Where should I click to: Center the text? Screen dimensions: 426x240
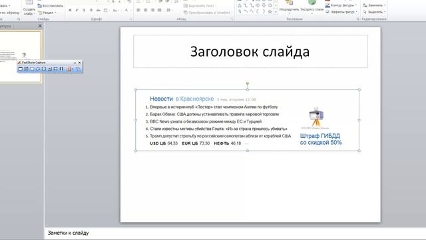(145, 10)
